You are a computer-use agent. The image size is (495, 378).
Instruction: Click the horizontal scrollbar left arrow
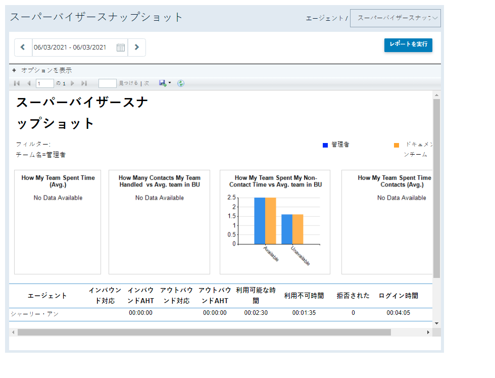click(x=13, y=332)
